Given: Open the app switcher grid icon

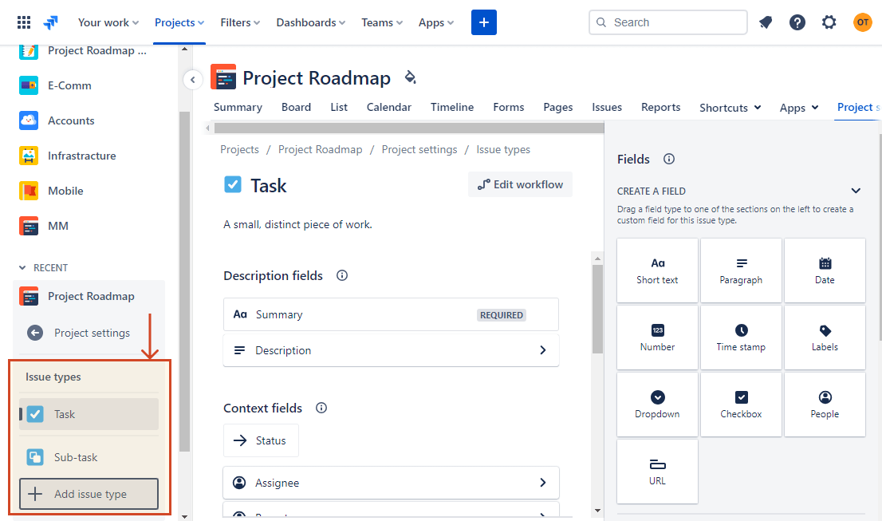Looking at the screenshot, I should pos(23,22).
